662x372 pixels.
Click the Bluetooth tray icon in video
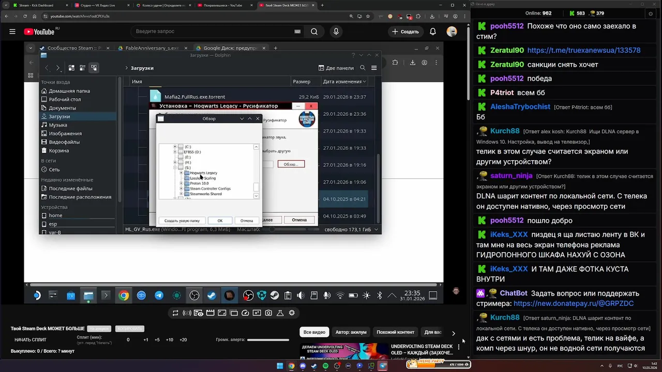(379, 296)
